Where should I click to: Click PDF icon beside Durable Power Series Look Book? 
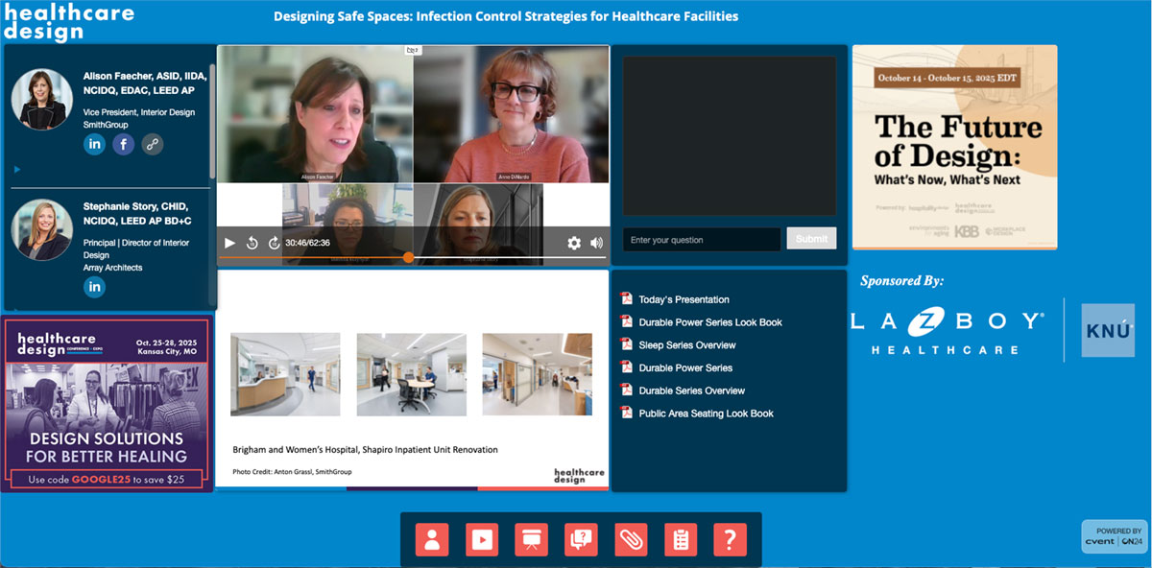click(x=627, y=321)
